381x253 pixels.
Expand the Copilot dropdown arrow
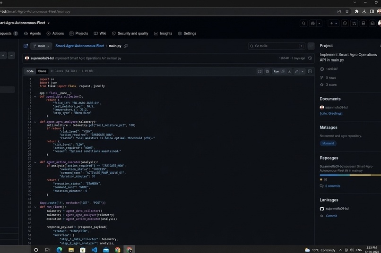click(x=319, y=23)
